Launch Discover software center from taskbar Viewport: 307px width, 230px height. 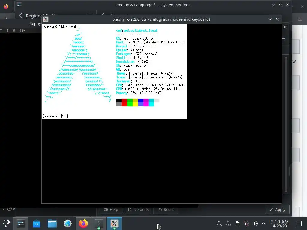click(x=36, y=223)
